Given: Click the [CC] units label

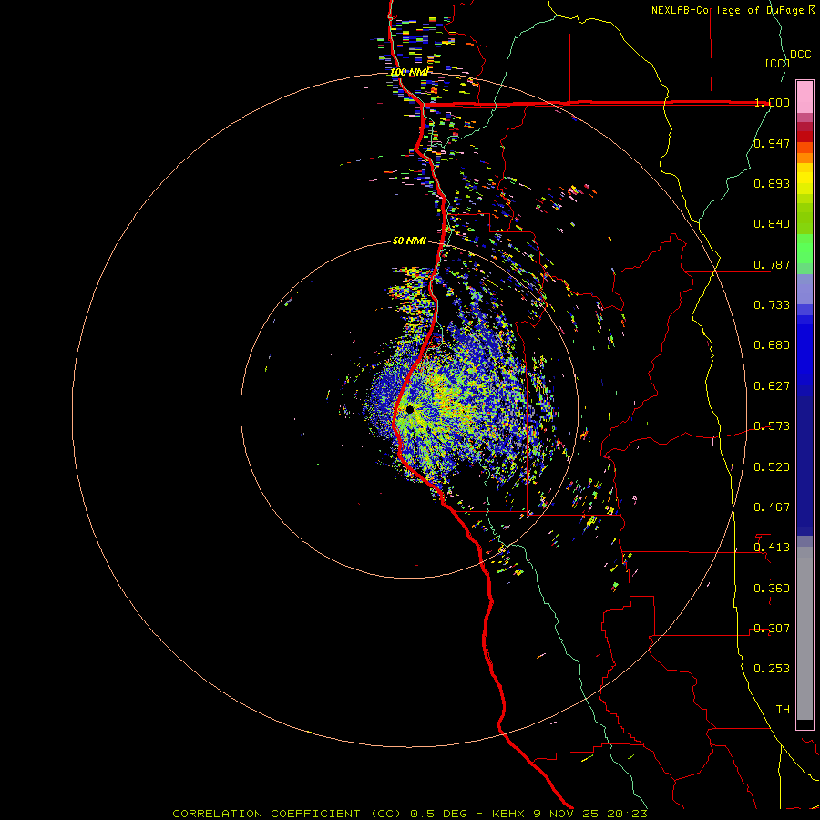Looking at the screenshot, I should [x=778, y=63].
